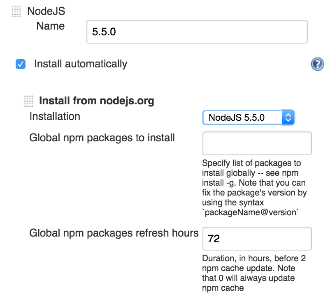Click the NodeJS section title

point(46,11)
